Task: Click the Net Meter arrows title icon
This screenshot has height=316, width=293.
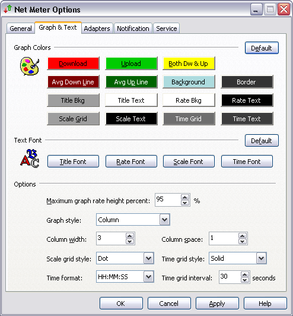Action: tap(8, 10)
